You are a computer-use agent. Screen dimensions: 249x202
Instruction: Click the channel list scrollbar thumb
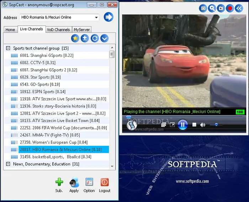tap(112, 54)
